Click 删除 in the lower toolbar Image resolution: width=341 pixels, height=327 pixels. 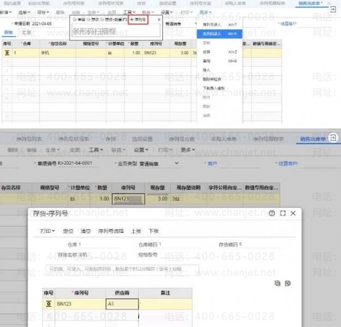13,150
